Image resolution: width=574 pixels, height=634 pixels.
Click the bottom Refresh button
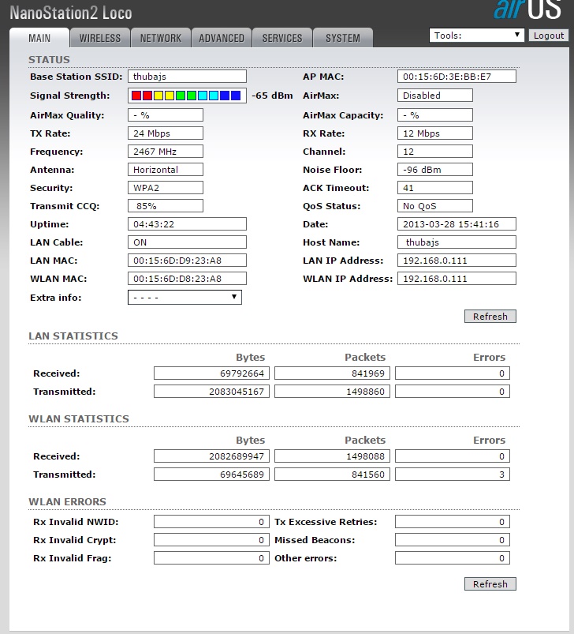pos(490,584)
